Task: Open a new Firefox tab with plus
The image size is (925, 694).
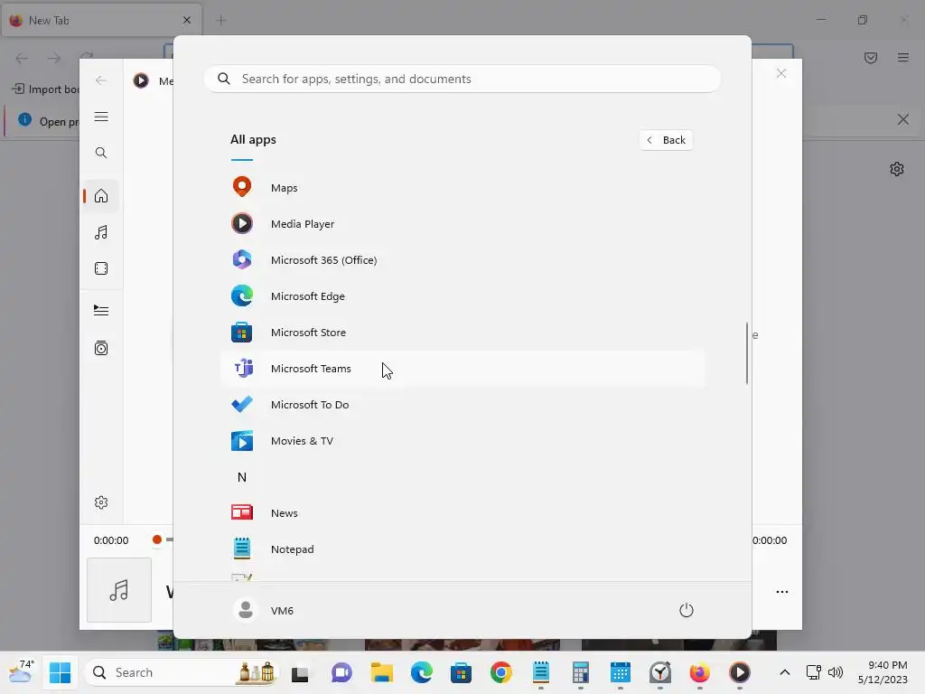Action: pyautogui.click(x=221, y=20)
